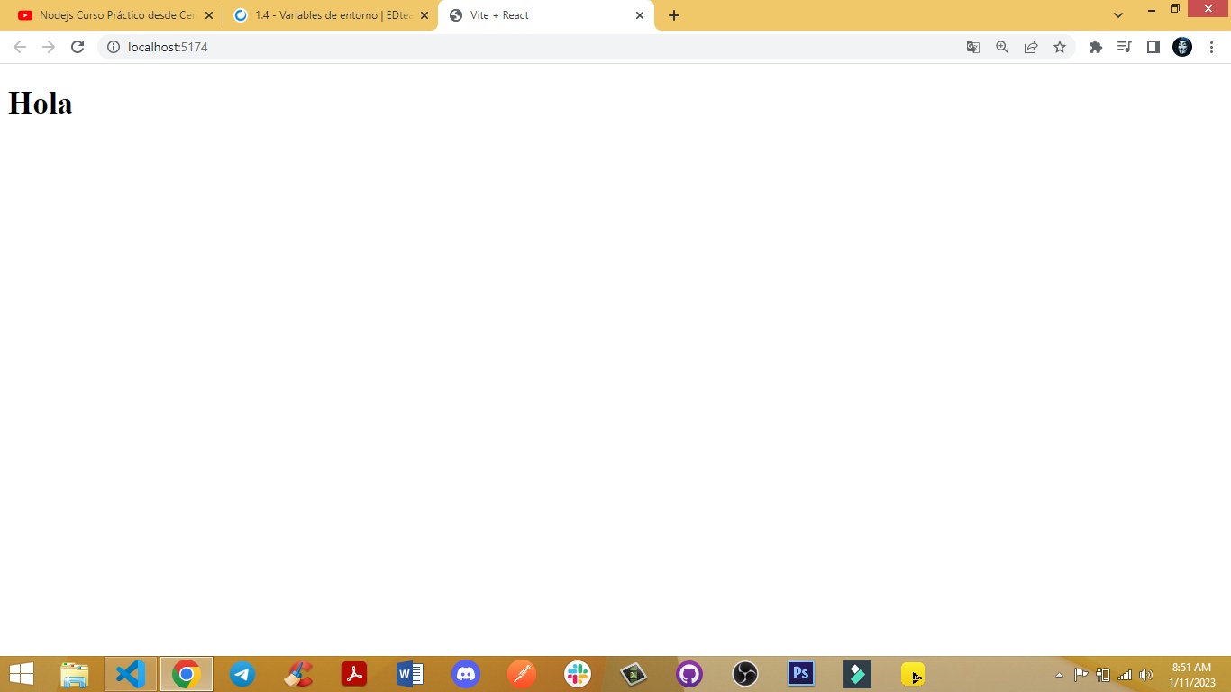View site information for localhost
This screenshot has width=1231, height=692.
click(x=114, y=47)
